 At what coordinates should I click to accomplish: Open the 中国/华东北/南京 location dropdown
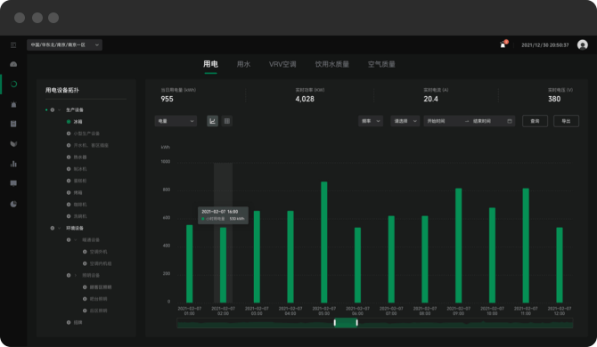tap(64, 44)
